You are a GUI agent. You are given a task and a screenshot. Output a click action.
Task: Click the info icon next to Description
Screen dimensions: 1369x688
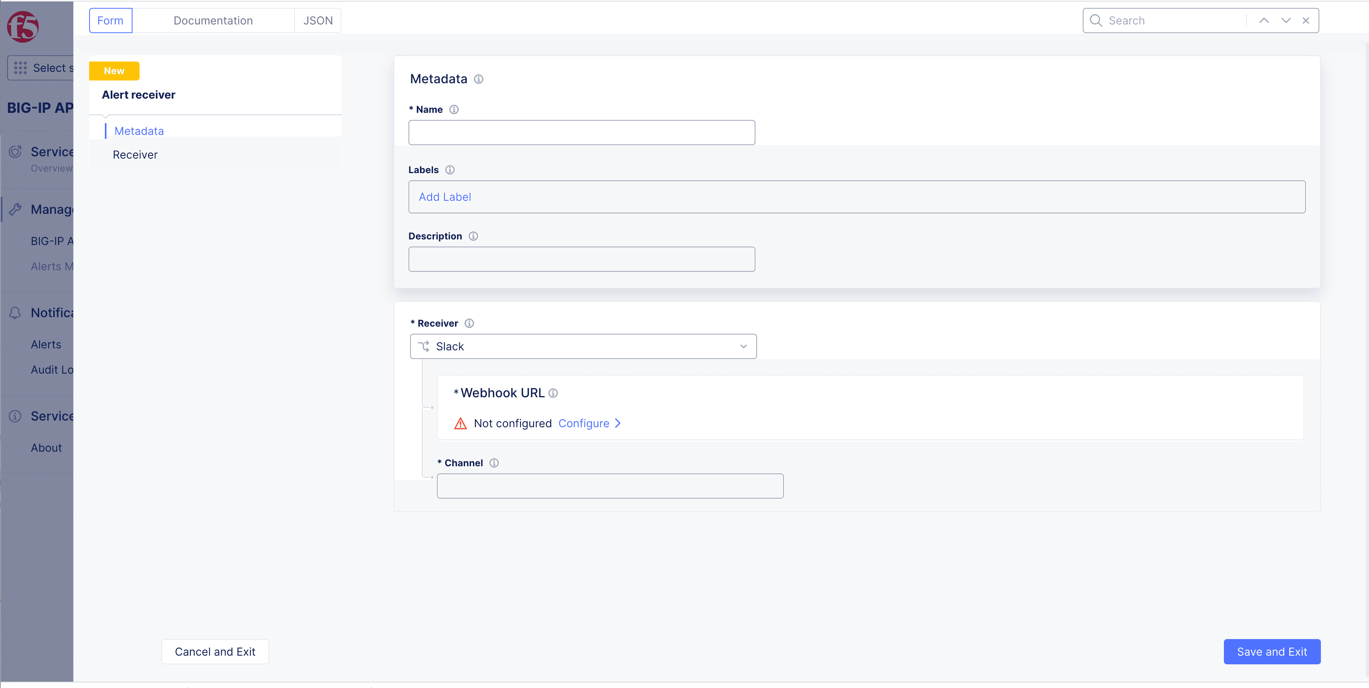click(473, 236)
